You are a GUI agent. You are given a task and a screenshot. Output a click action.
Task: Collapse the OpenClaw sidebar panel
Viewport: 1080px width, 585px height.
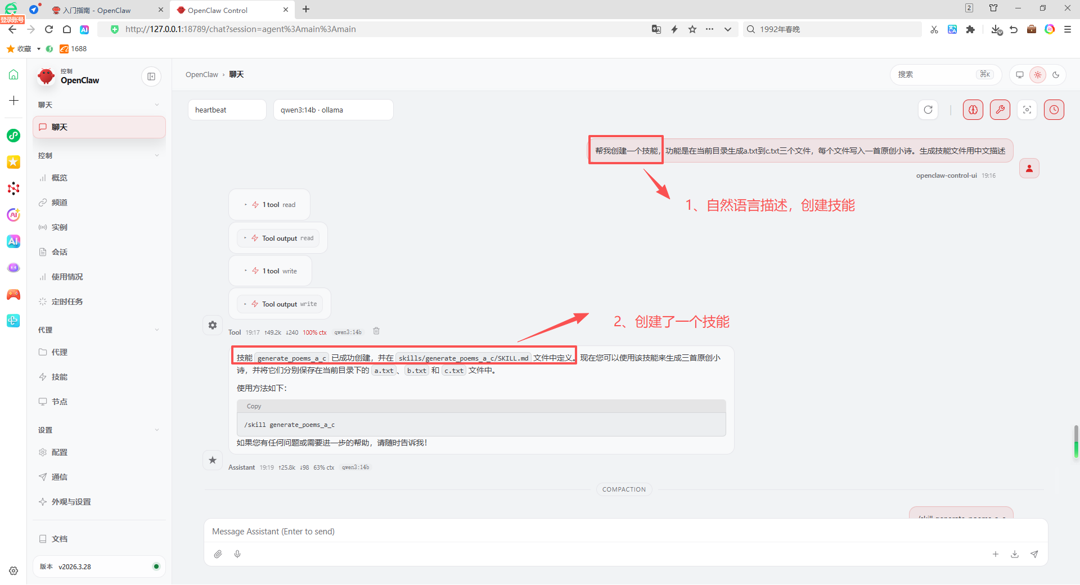151,76
